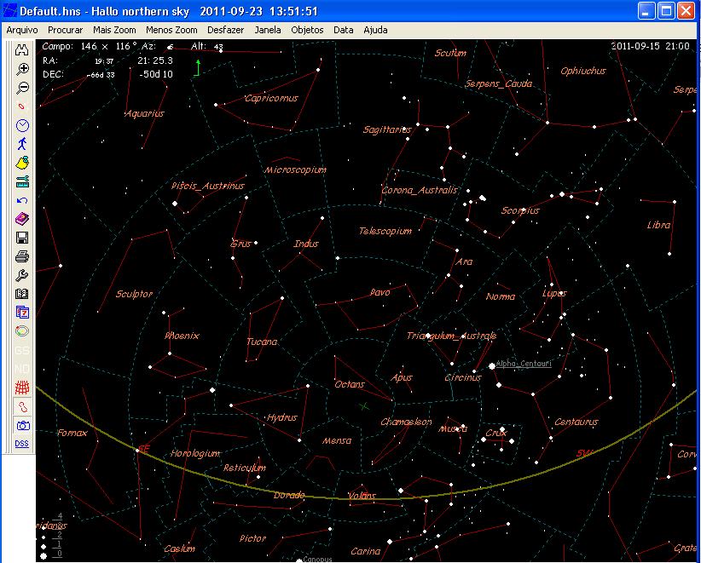Open the Objetos menu
Viewport: 701px width, 563px height.
[307, 30]
